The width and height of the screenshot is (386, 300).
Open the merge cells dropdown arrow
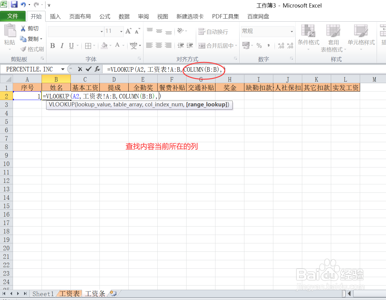pos(236,46)
